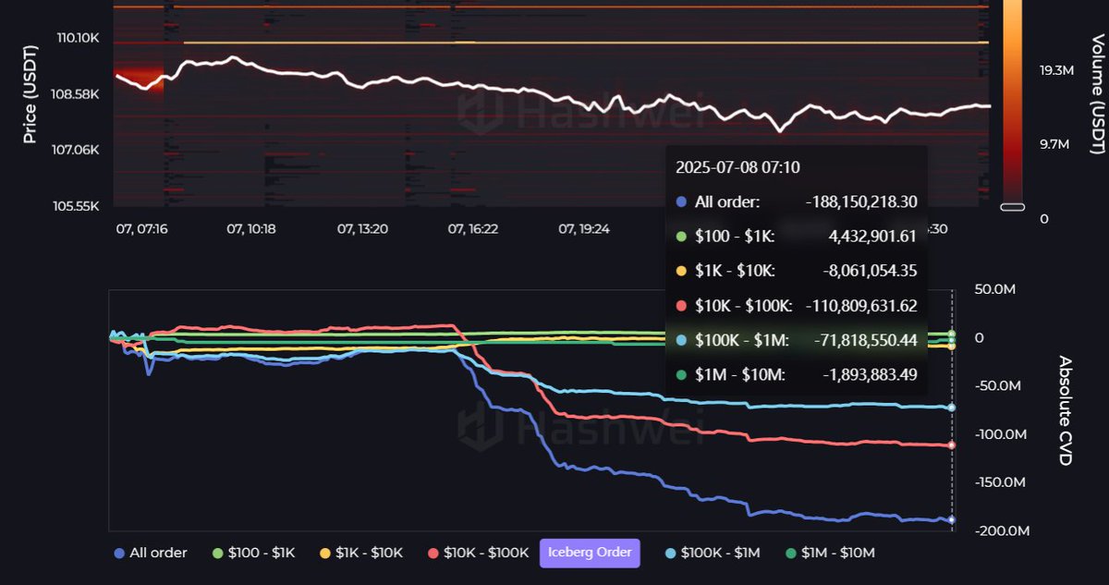Click the 07, 13:20 time axis label
This screenshot has height=585, width=1109.
(362, 227)
